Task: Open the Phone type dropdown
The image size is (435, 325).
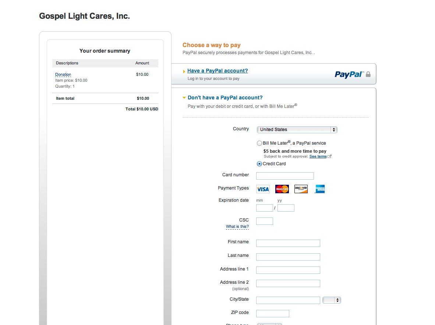Action: point(269,324)
